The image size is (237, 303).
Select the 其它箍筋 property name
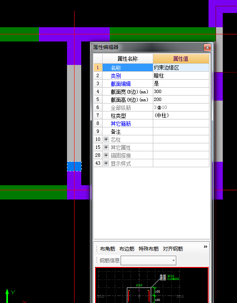[x=121, y=124]
